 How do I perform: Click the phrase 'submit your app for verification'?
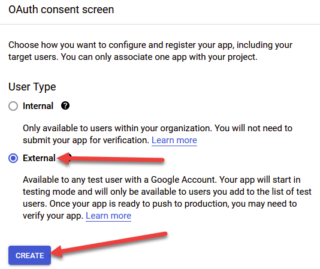tap(86, 140)
